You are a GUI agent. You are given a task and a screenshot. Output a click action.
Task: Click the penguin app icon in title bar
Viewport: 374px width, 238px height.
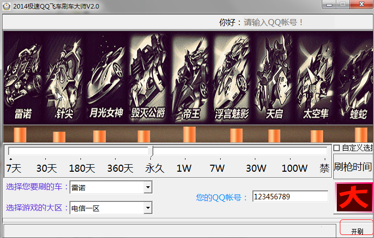pos(7,6)
